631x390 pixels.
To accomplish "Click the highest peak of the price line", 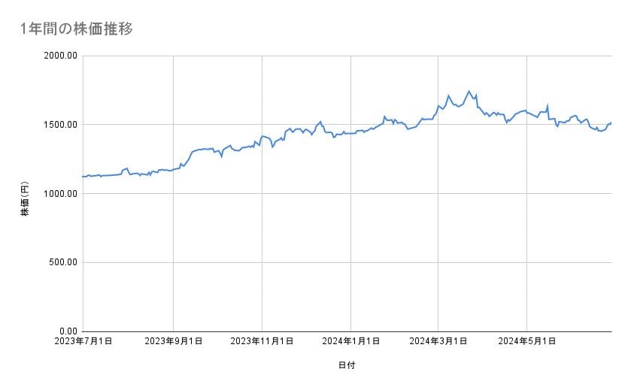I will (469, 92).
